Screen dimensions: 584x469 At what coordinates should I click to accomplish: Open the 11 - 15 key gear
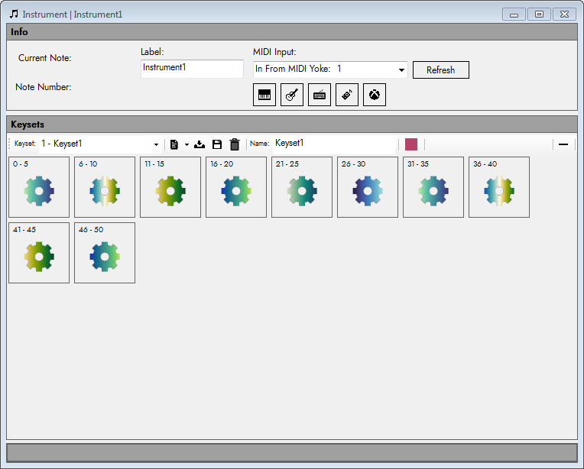170,191
